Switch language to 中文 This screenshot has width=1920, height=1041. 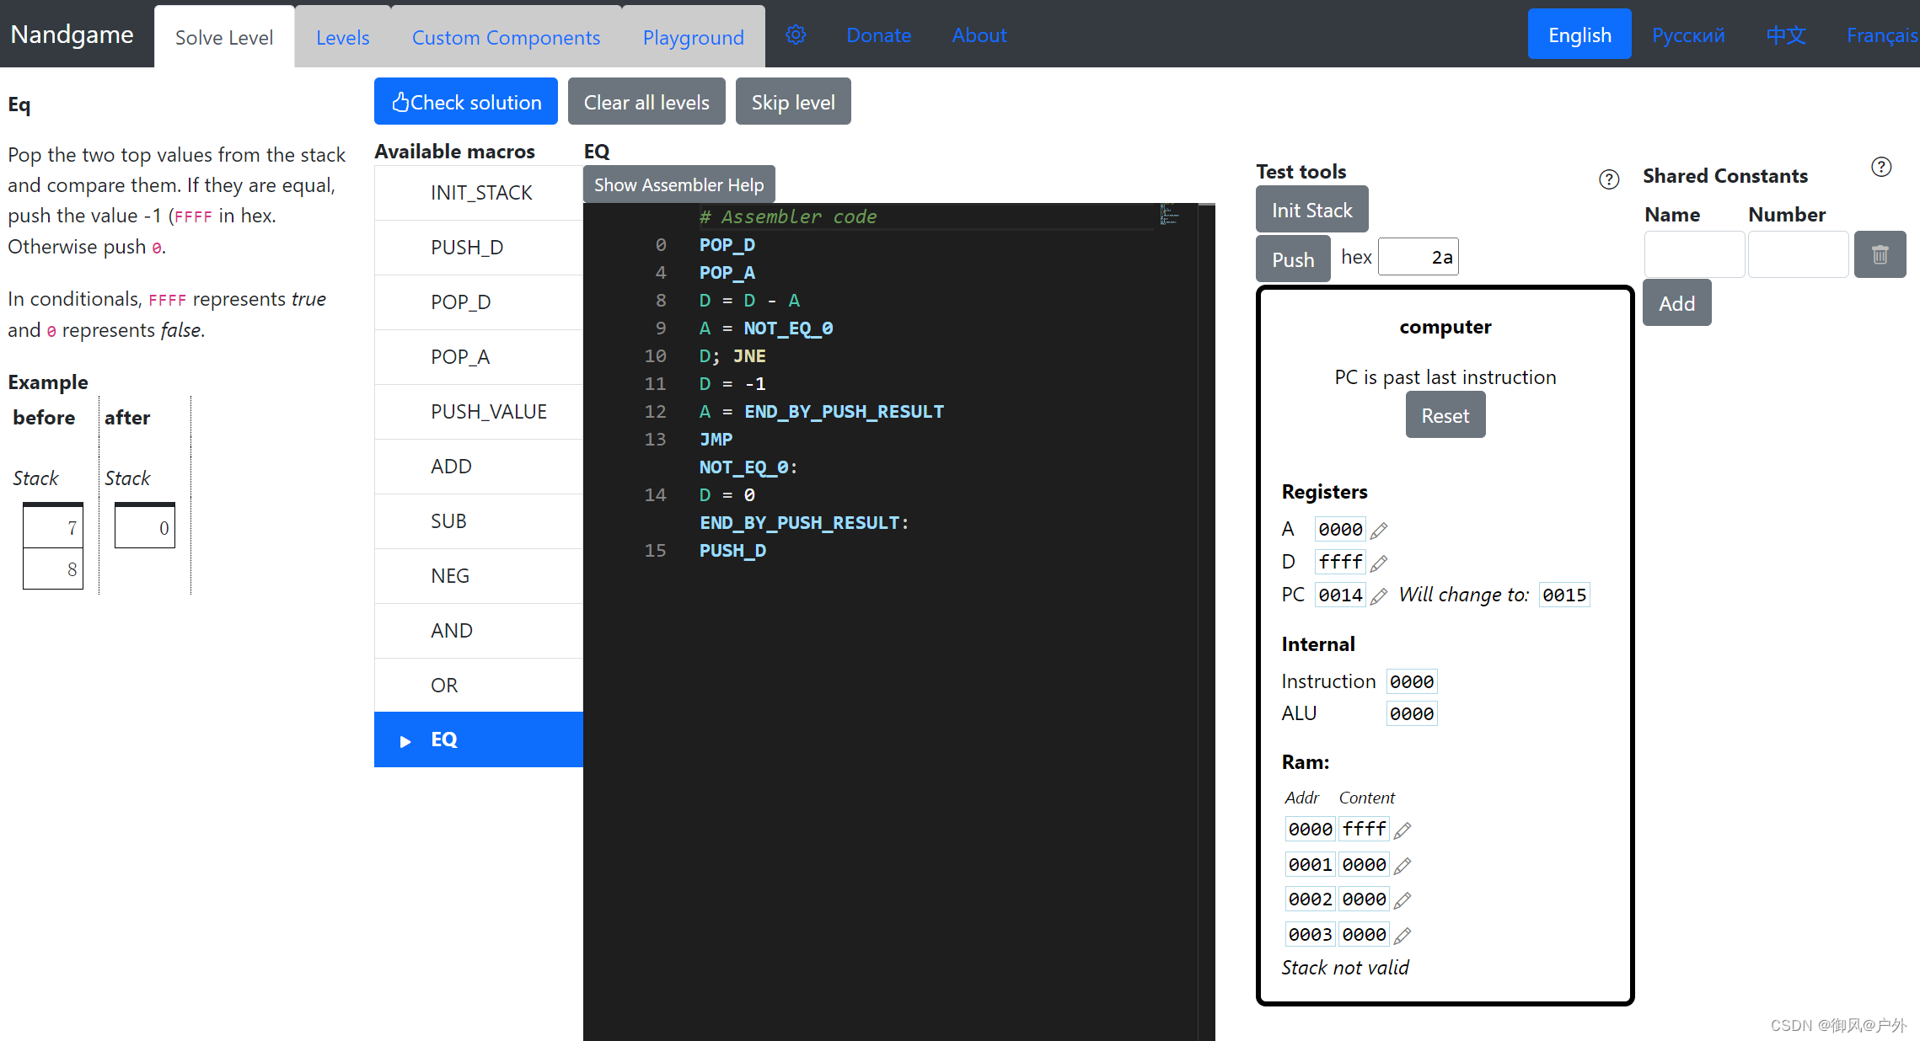click(x=1786, y=35)
